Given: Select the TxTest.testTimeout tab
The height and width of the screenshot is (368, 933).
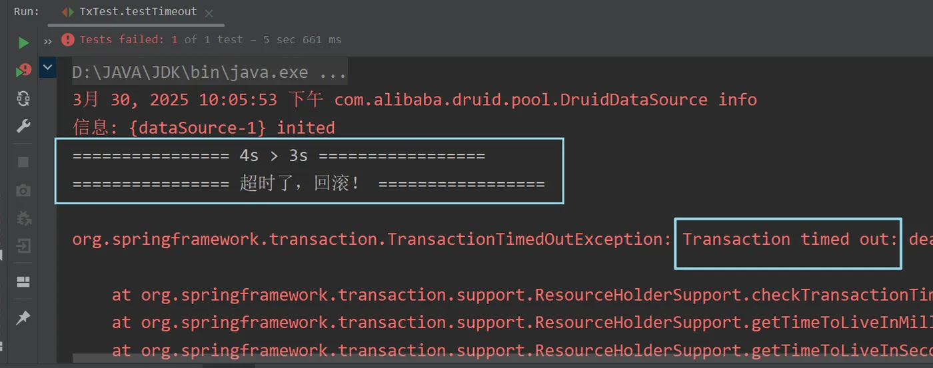Looking at the screenshot, I should click(137, 12).
